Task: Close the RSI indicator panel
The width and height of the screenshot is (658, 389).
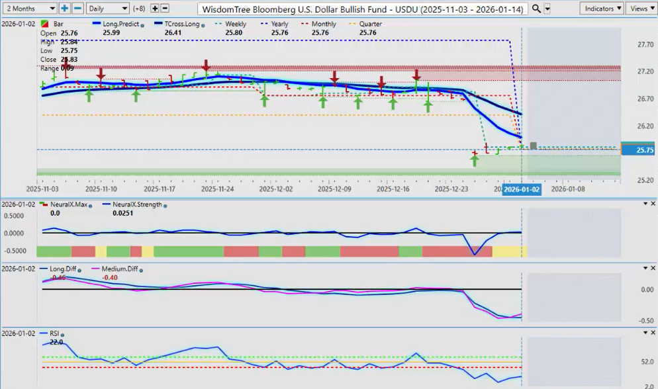Action: pos(653,333)
